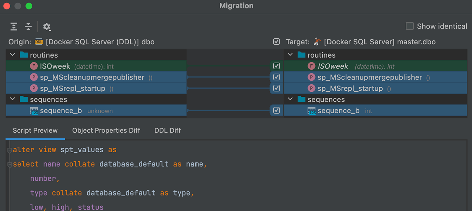Viewport: 472px width, 211px height.
Task: Uncheck the sequence_b migration checkbox
Action: click(x=277, y=110)
